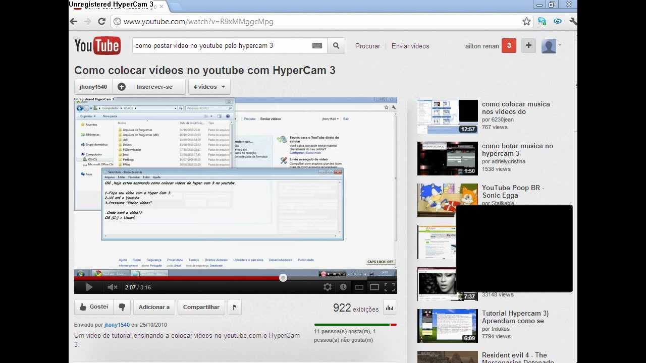
Task: Click the YouTube search input field
Action: pos(222,45)
